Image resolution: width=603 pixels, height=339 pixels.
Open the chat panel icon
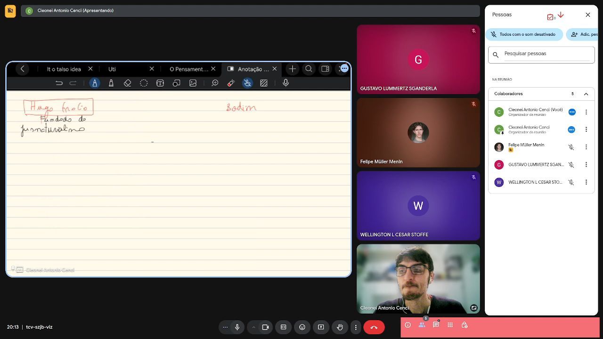436,325
